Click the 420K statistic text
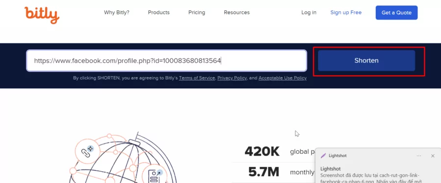Screen dimensions: 441x183 click(262, 152)
